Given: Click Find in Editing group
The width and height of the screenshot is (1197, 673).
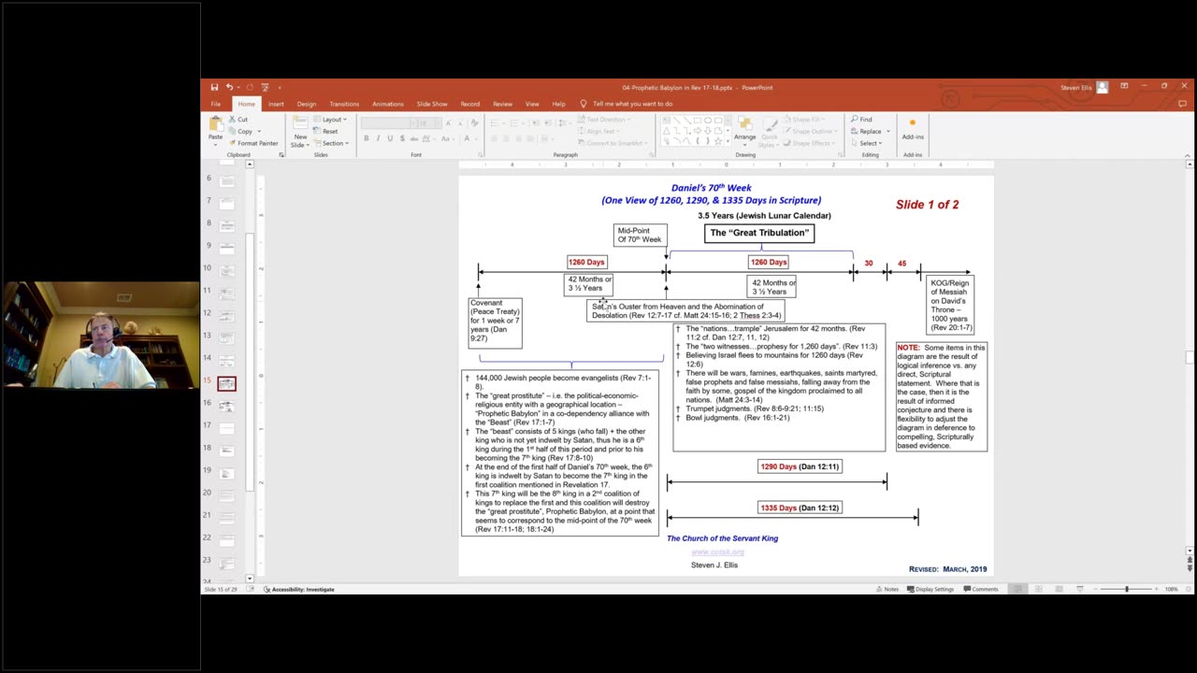Looking at the screenshot, I should click(x=861, y=120).
